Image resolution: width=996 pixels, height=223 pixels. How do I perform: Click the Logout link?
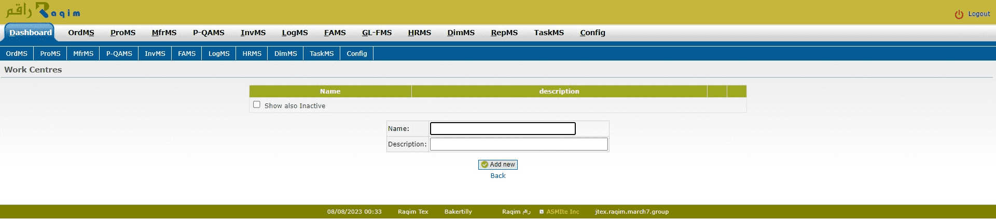pyautogui.click(x=979, y=14)
